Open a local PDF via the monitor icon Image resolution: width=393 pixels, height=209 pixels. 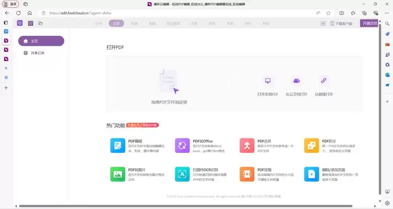[267, 80]
